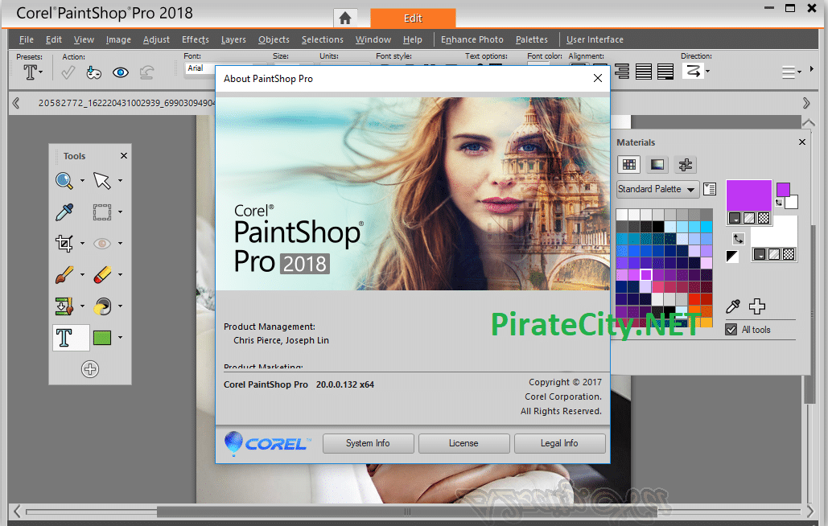Screen dimensions: 828x526
Task: Click the palette view options icon
Action: click(x=710, y=189)
